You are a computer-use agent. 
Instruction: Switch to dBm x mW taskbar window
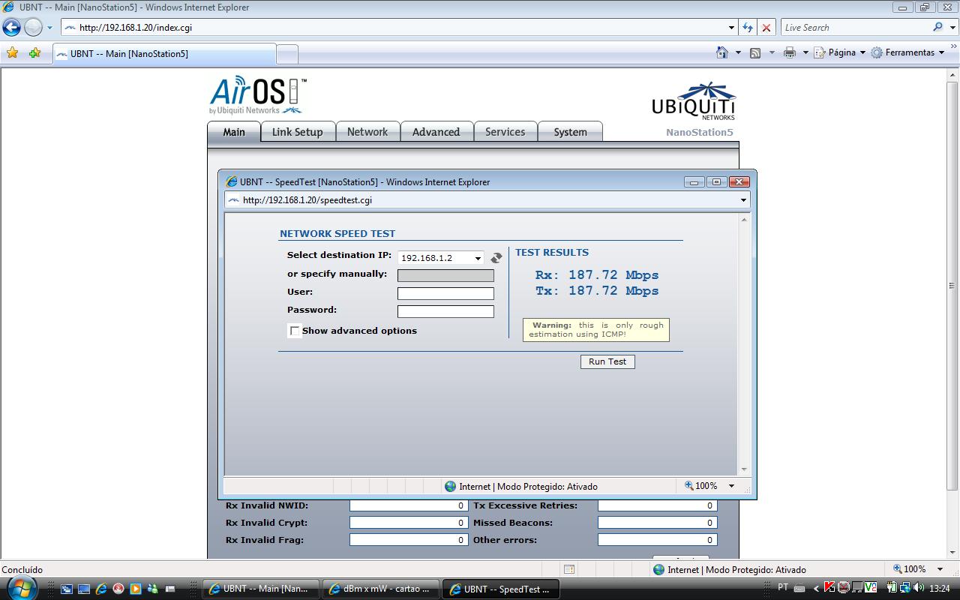point(380,589)
